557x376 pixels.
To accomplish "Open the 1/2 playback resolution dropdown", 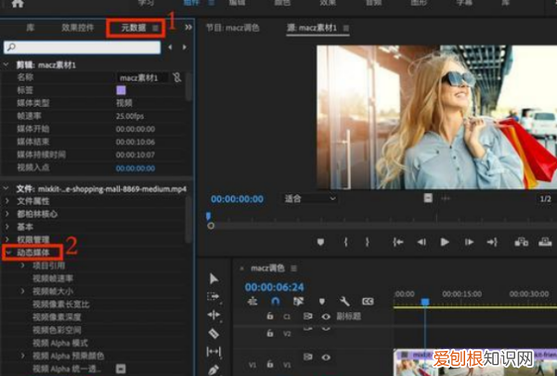I will pyautogui.click(x=545, y=199).
